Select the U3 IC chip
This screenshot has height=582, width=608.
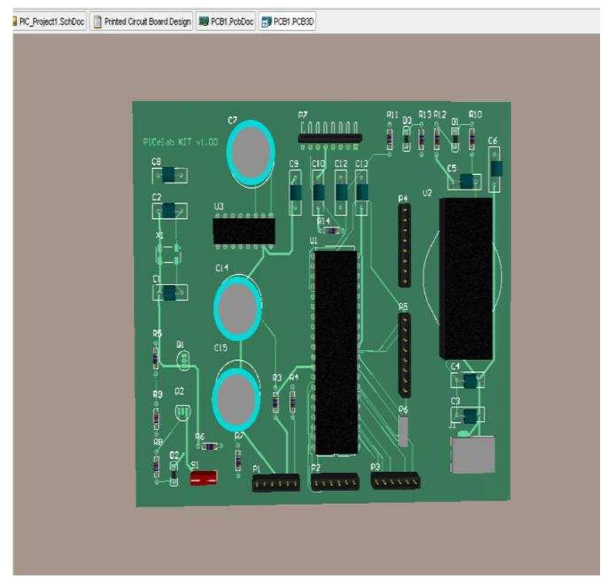pyautogui.click(x=244, y=231)
